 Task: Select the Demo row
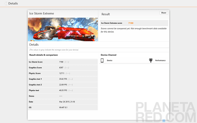pyautogui.click(x=63, y=96)
